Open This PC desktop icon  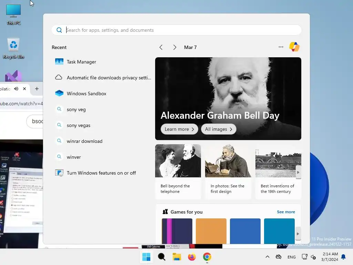(x=13, y=14)
